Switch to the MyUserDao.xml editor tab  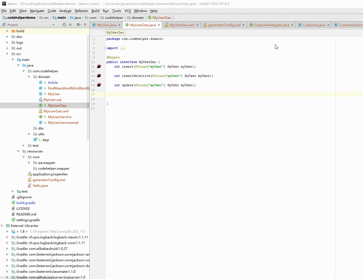coord(182,25)
